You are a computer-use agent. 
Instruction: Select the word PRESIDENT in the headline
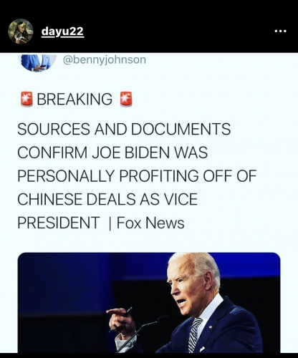(59, 223)
